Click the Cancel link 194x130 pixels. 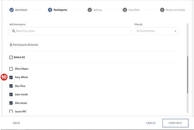(x=151, y=123)
